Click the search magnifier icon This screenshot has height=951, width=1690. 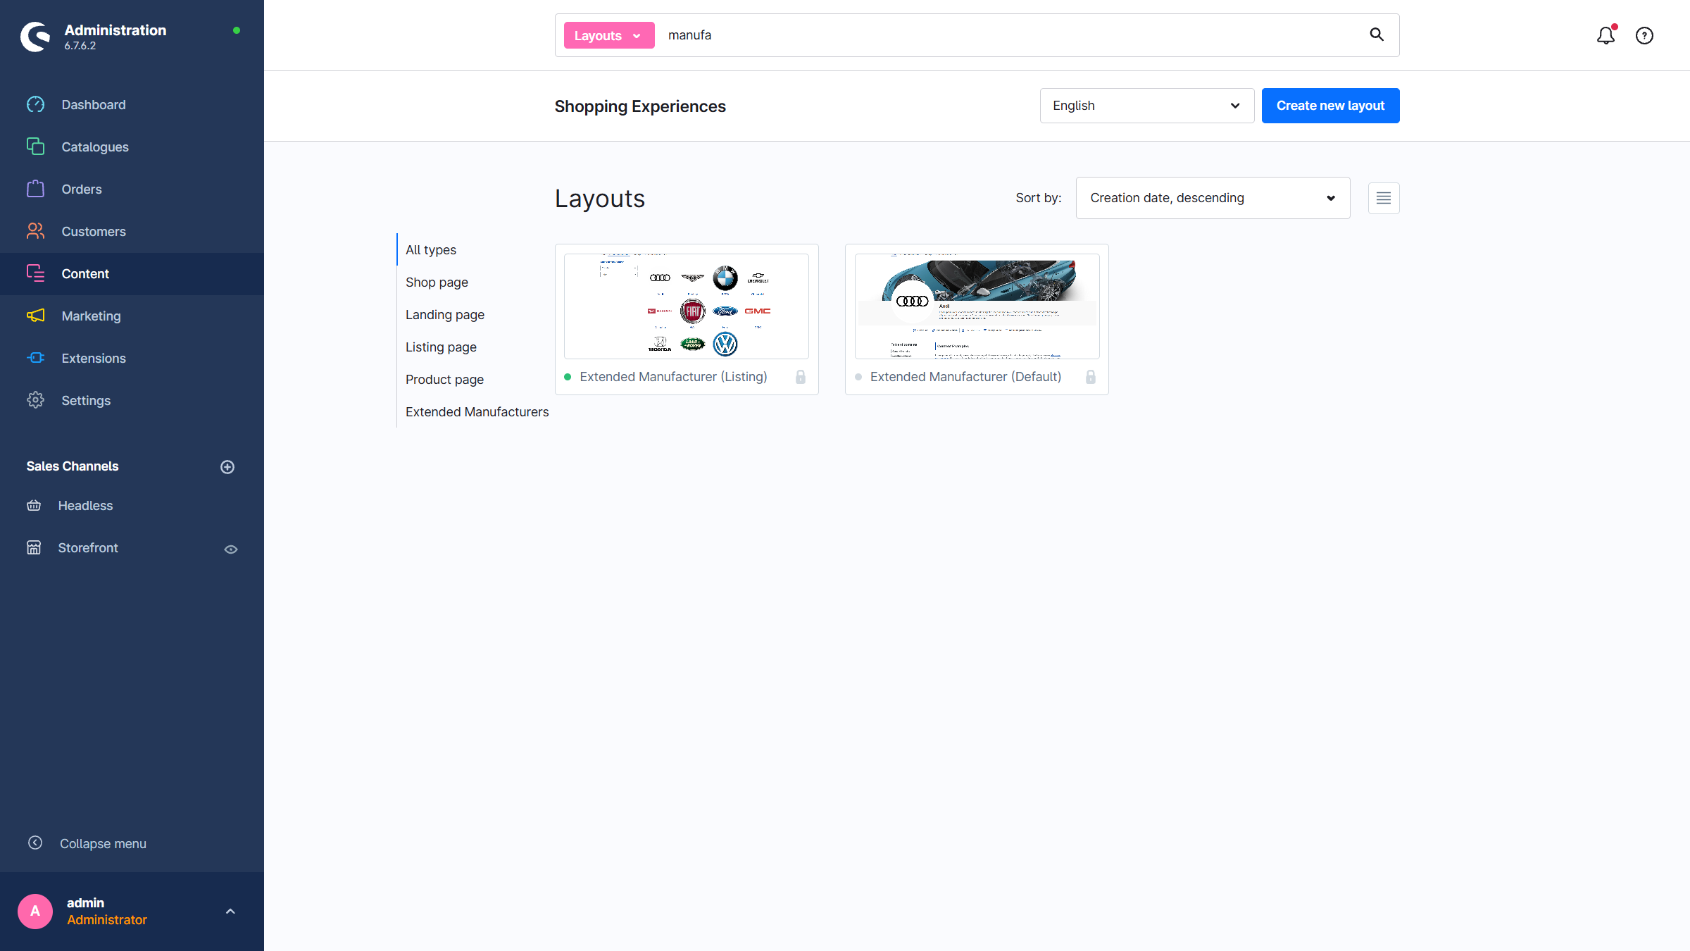pyautogui.click(x=1377, y=35)
